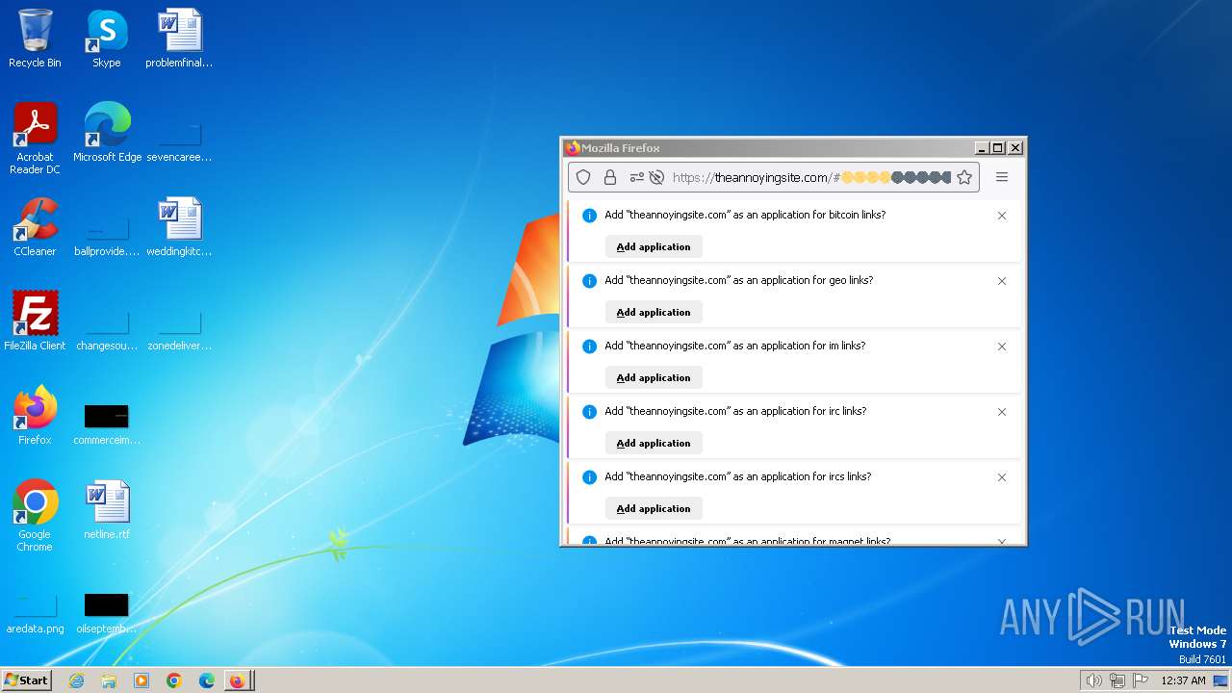This screenshot has height=693, width=1232.
Task: Dismiss the geo links notification
Action: pos(1002,281)
